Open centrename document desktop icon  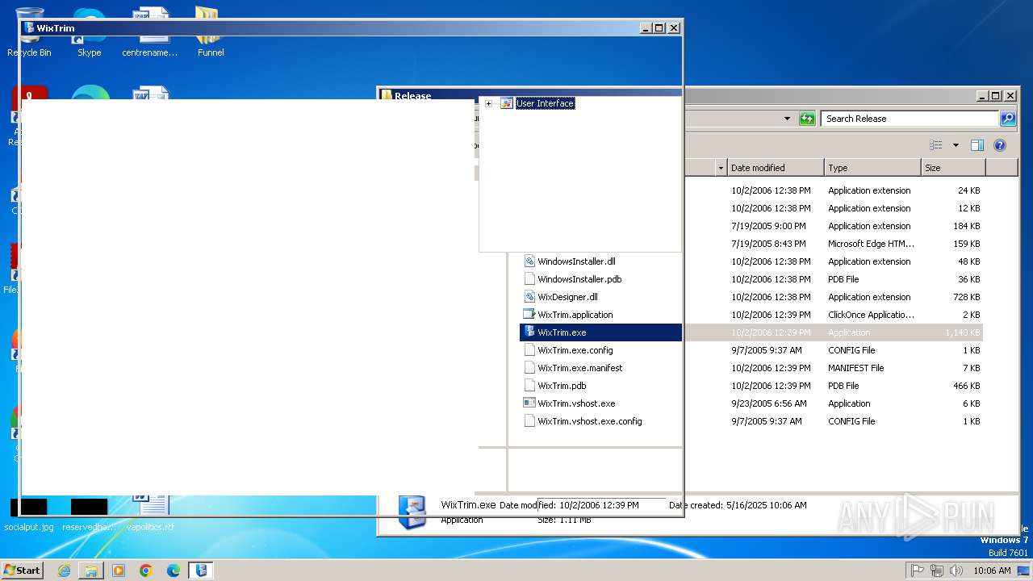[150, 33]
